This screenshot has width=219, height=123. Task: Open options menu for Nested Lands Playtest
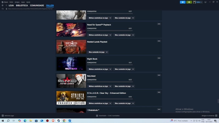point(159,41)
